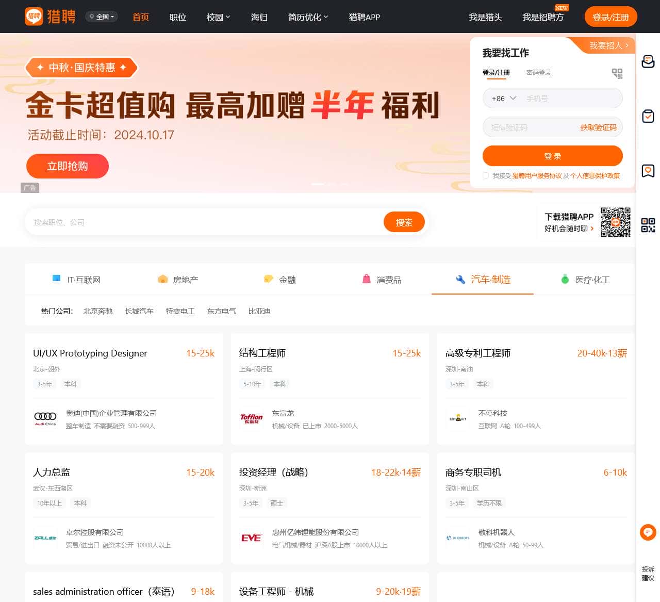Click the ZALL 卓尔 company logo
The height and width of the screenshot is (602, 660).
45,538
